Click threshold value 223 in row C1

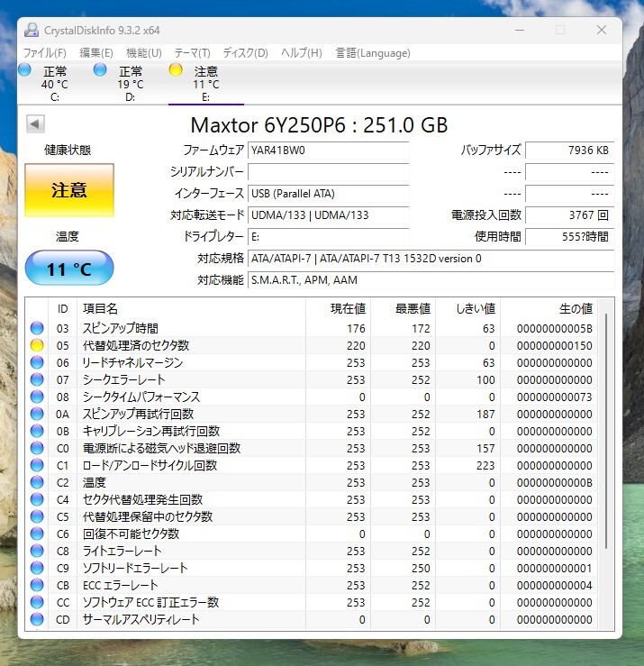[x=485, y=466]
